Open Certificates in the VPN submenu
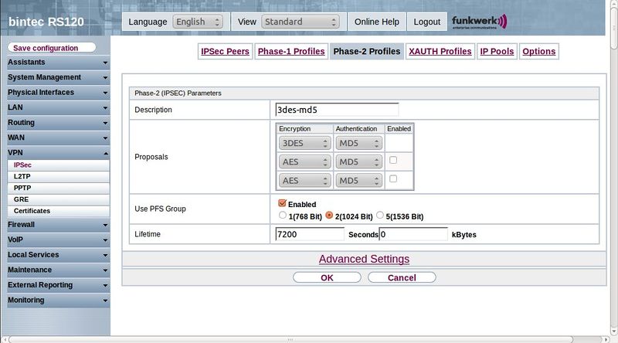This screenshot has width=618, height=343. (x=59, y=211)
